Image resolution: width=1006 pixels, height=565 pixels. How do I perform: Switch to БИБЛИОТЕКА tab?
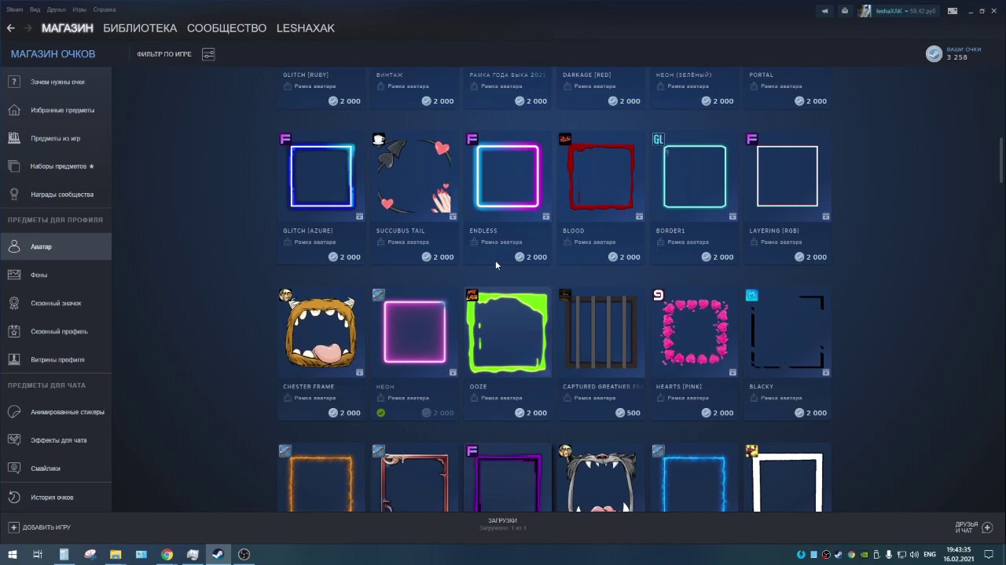(x=140, y=27)
